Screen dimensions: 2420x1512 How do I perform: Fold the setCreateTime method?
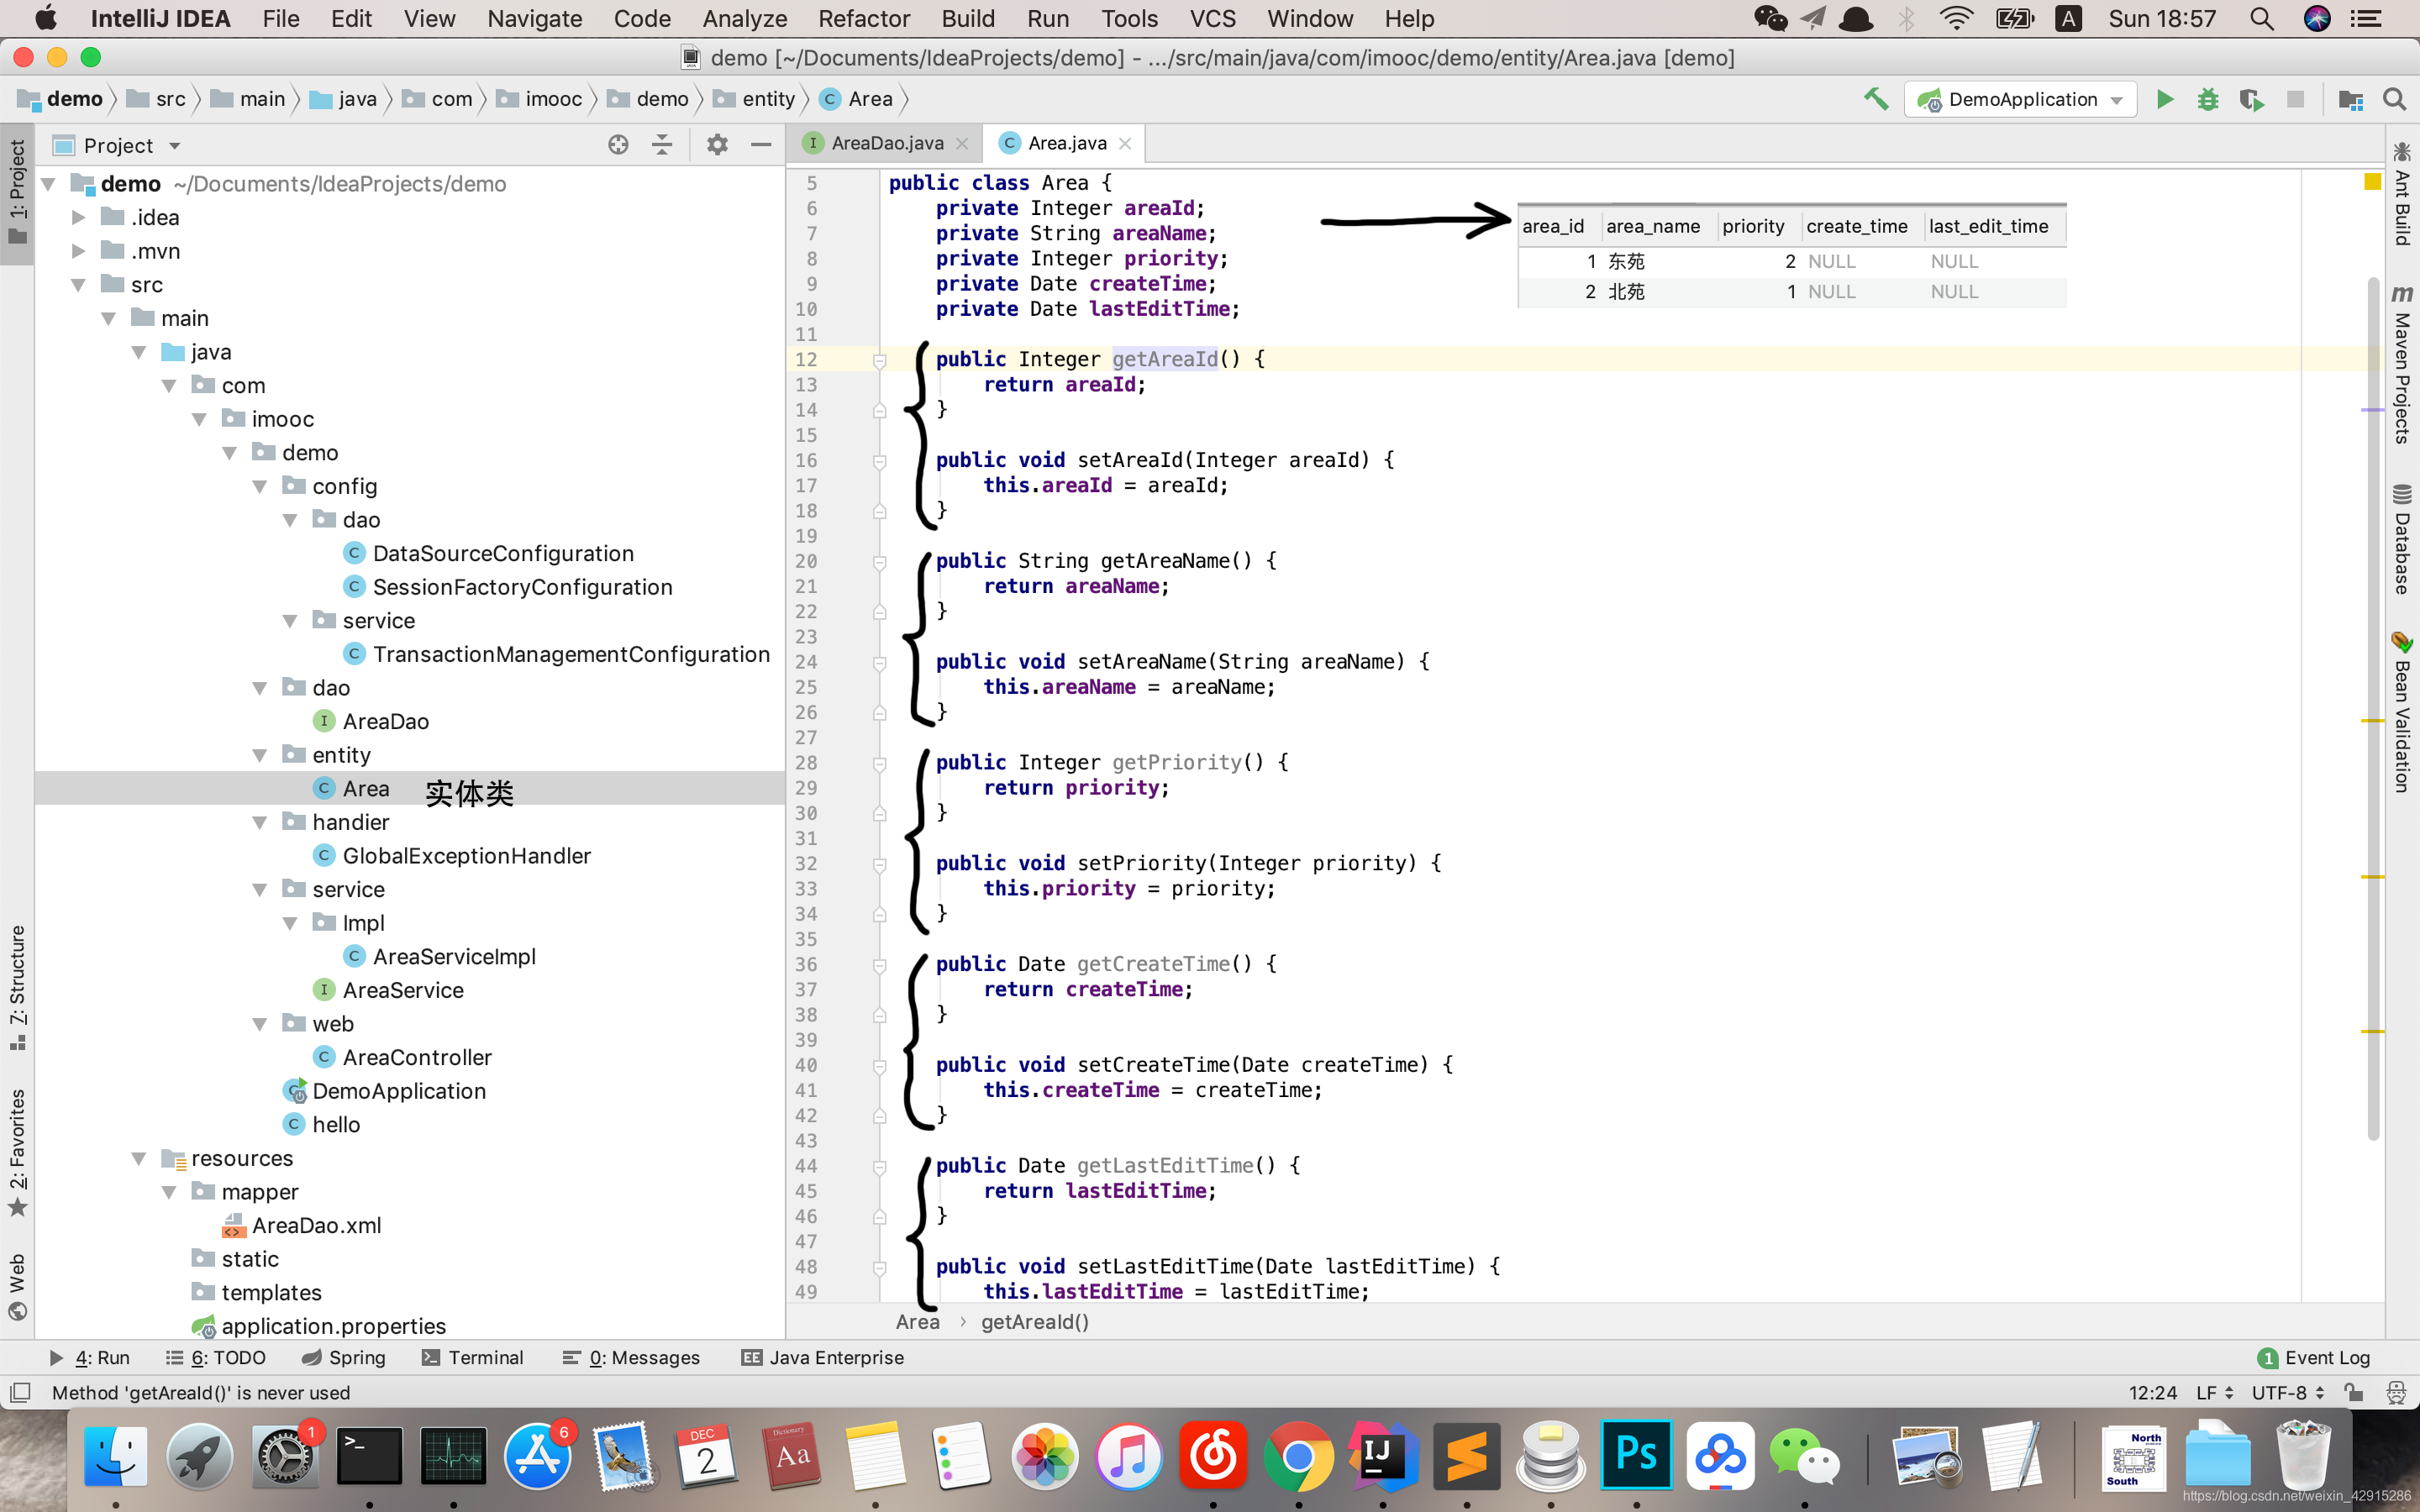pyautogui.click(x=879, y=1066)
